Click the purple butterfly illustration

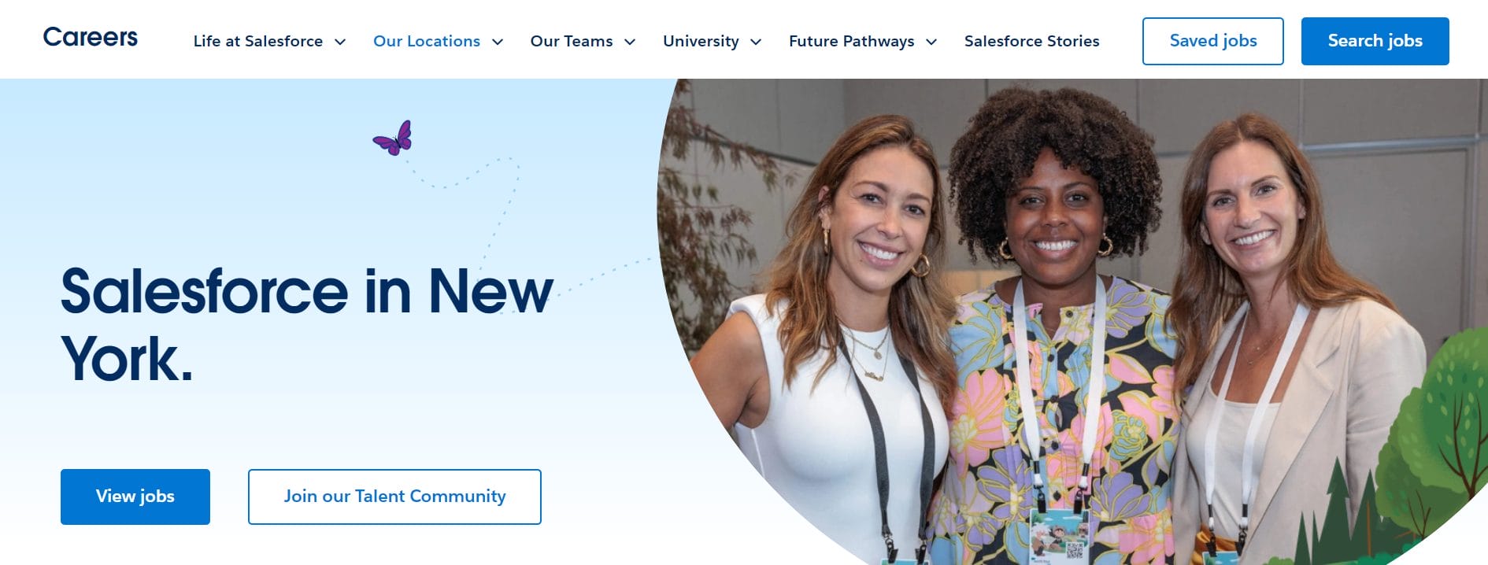392,138
